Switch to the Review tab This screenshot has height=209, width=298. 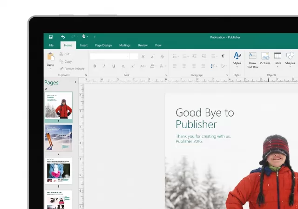point(143,46)
